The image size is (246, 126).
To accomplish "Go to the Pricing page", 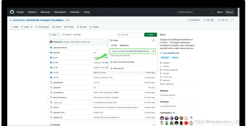I will click(86, 12).
